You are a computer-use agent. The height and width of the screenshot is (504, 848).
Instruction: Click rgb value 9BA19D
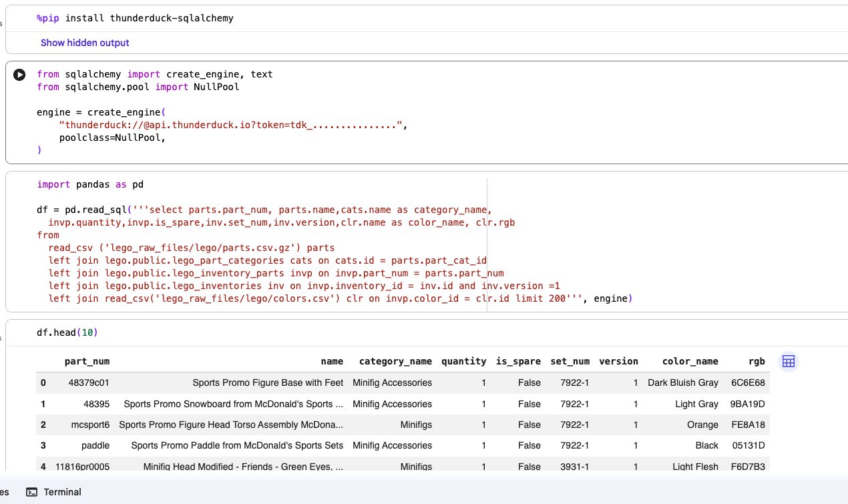click(747, 404)
